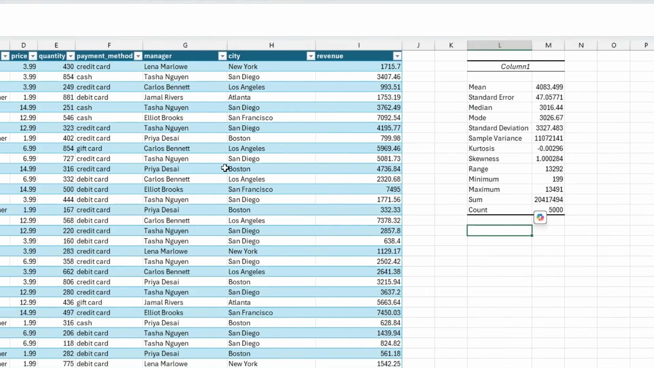
Task: Select the revenue cell 2641.38
Action: point(359,271)
